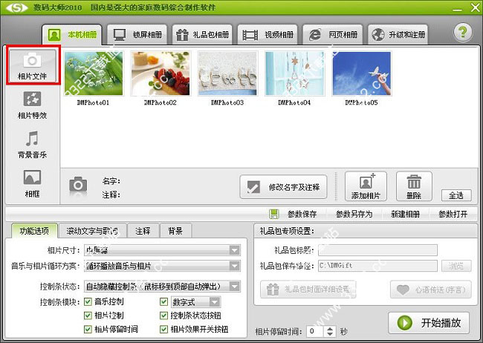Select the DMPhoto05 blue sky thumbnail
483x343 pixels.
(x=361, y=73)
